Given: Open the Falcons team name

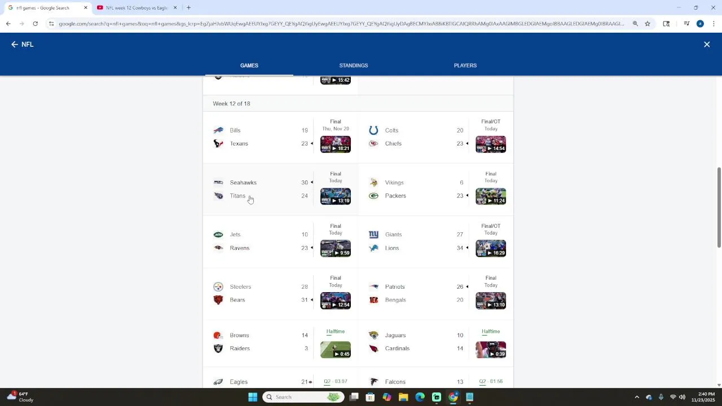Looking at the screenshot, I should click(395, 382).
